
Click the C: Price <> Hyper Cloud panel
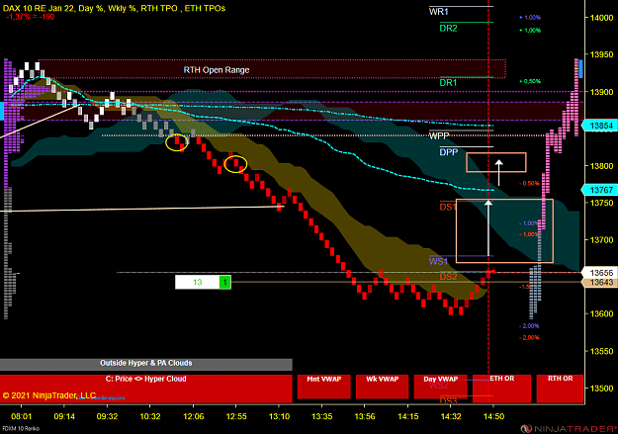click(x=146, y=389)
